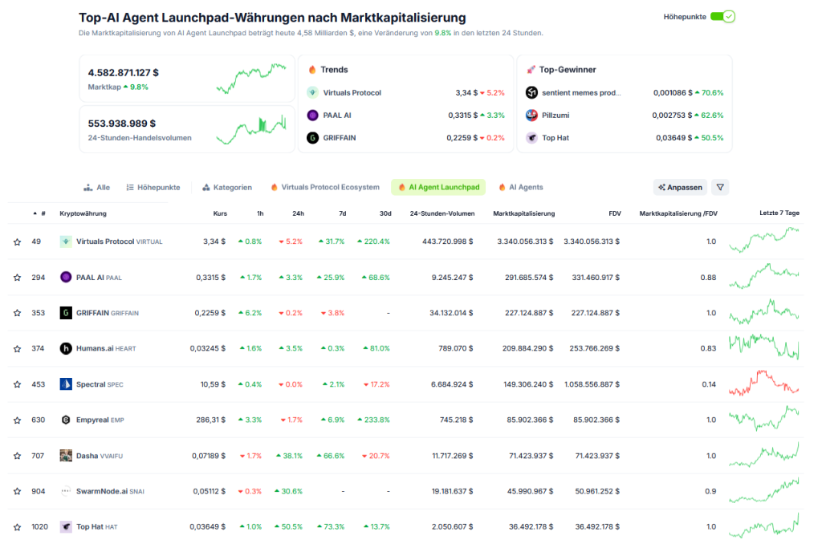Image resolution: width=822 pixels, height=544 pixels.
Task: Click the Empyreal hexagon logo
Action: coord(66,420)
